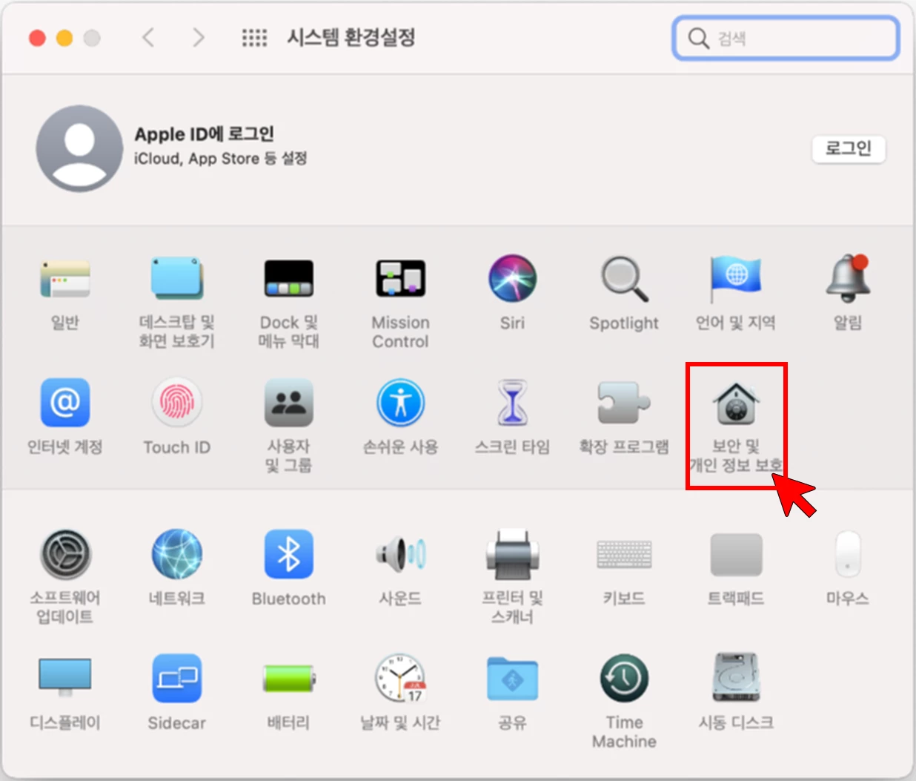The height and width of the screenshot is (781, 916).
Task: Show all preferences grid button
Action: 254,37
